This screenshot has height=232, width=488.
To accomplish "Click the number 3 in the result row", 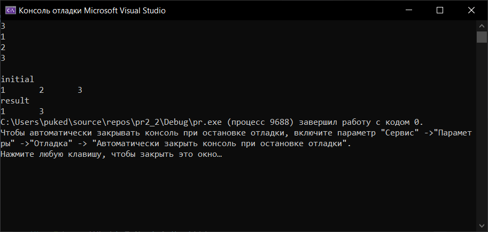I will click(41, 111).
